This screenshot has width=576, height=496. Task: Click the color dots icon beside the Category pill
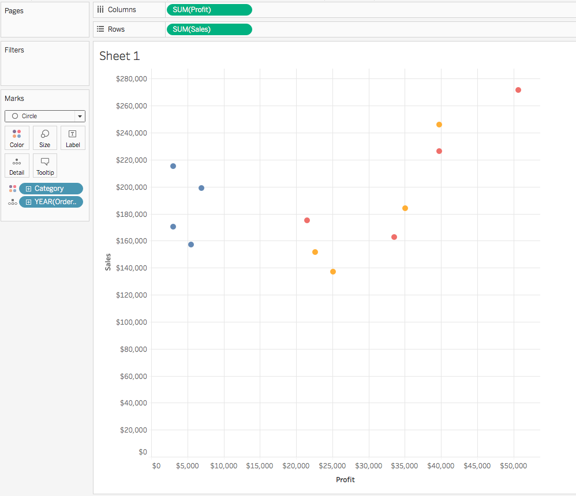(12, 188)
